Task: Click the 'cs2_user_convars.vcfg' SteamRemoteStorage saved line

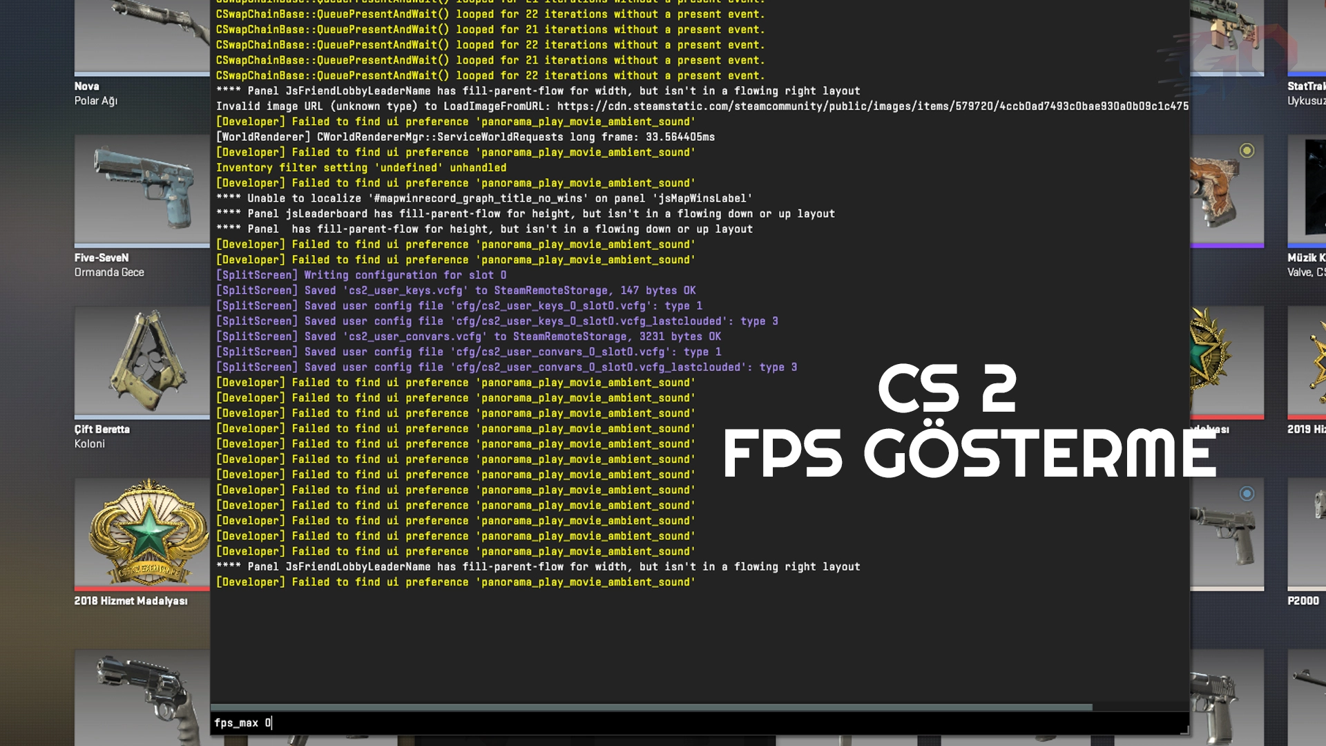Action: [468, 336]
